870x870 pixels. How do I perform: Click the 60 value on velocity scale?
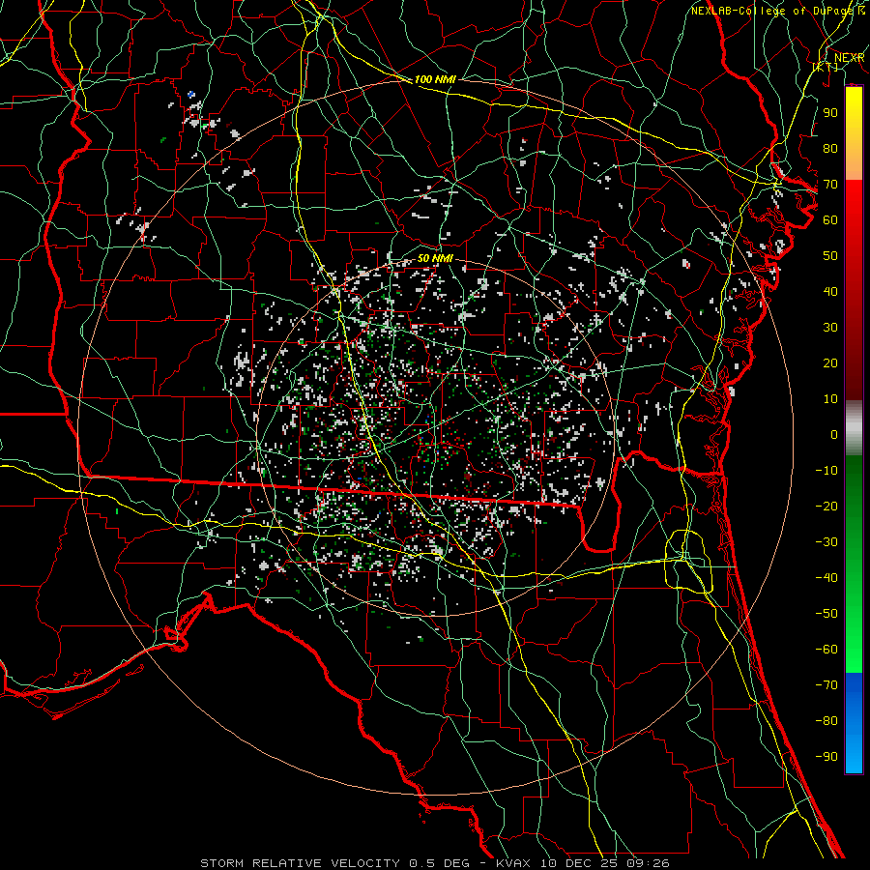[x=830, y=219]
